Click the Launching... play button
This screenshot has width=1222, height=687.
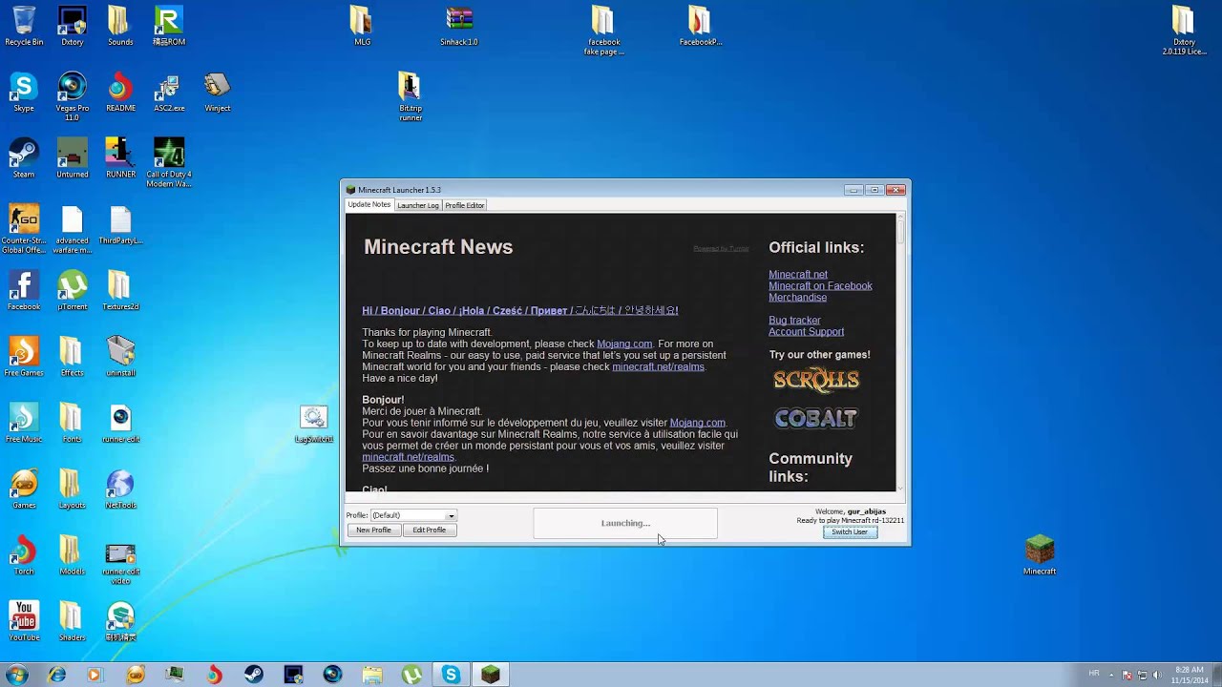625,523
